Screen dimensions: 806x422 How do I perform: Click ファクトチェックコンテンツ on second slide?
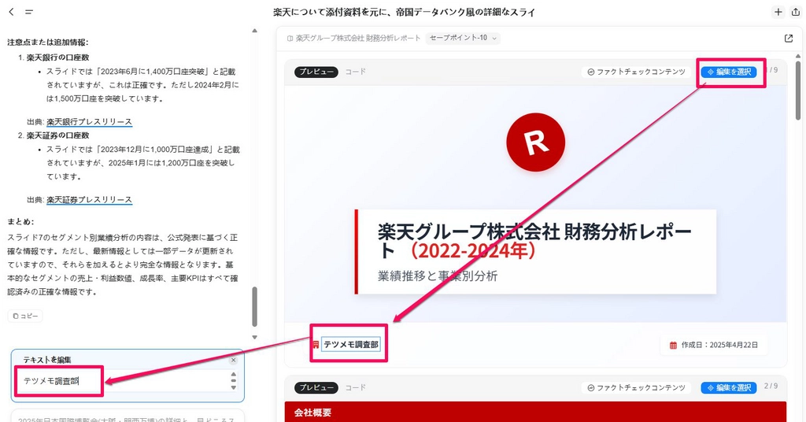point(636,387)
